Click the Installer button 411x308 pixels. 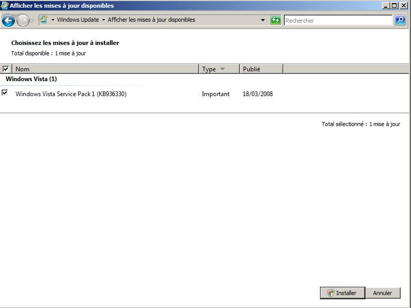pyautogui.click(x=342, y=293)
